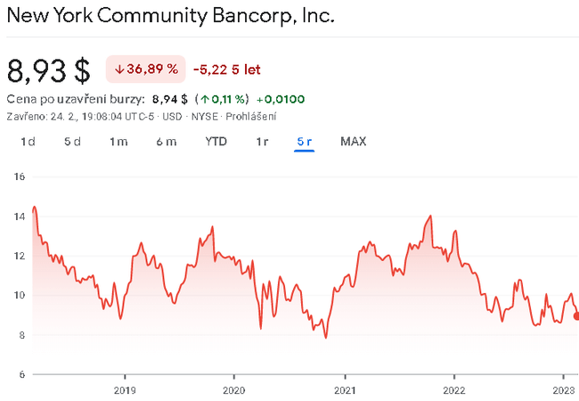The width and height of the screenshot is (579, 401).
Task: Click the red endpoint dot on chart
Action: pyautogui.click(x=575, y=315)
